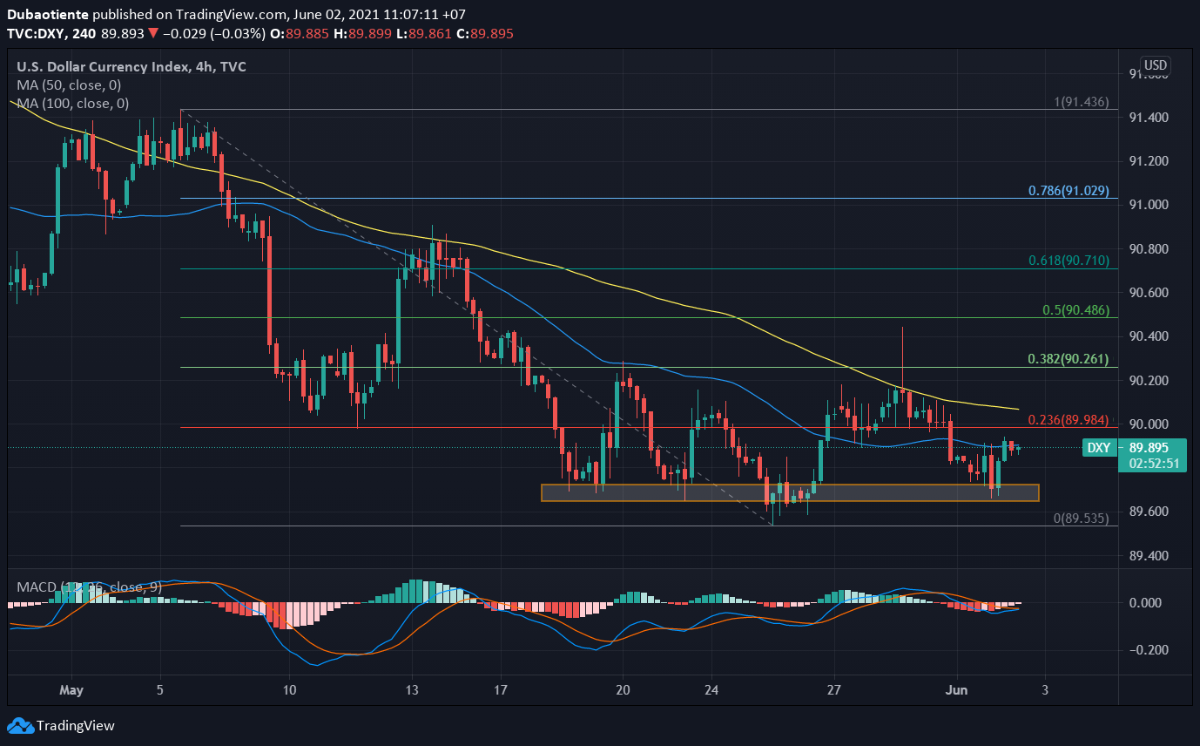Click the 90.000 price axis label
This screenshot has height=746, width=1200.
(1148, 424)
